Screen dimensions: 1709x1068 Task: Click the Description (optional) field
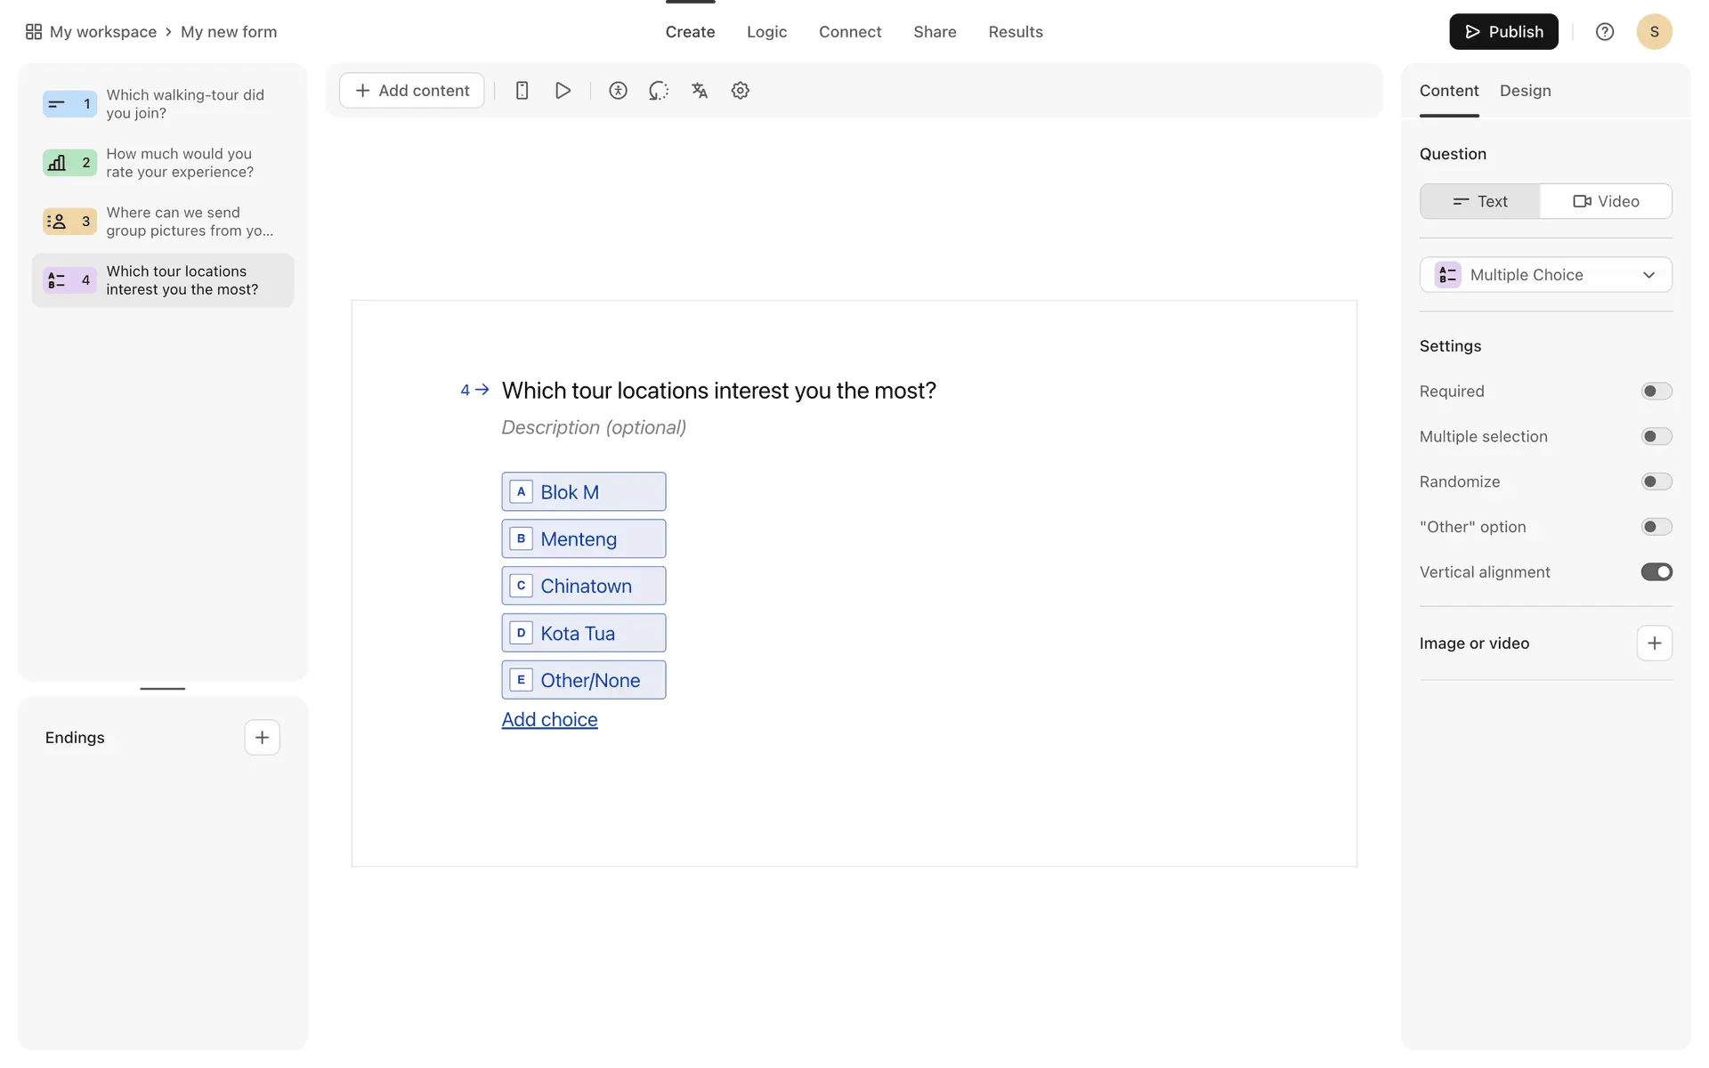594,428
